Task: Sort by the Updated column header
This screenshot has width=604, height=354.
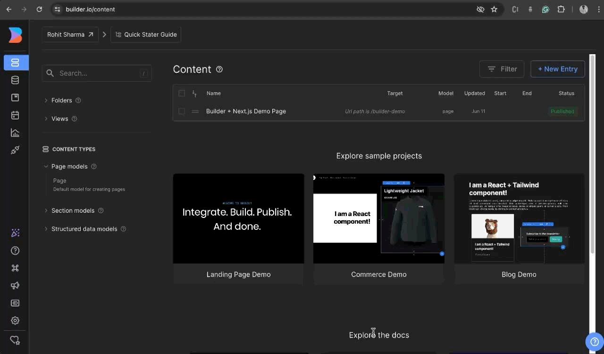Action: tap(474, 93)
